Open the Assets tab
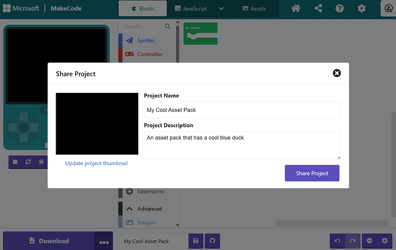 coord(254,9)
